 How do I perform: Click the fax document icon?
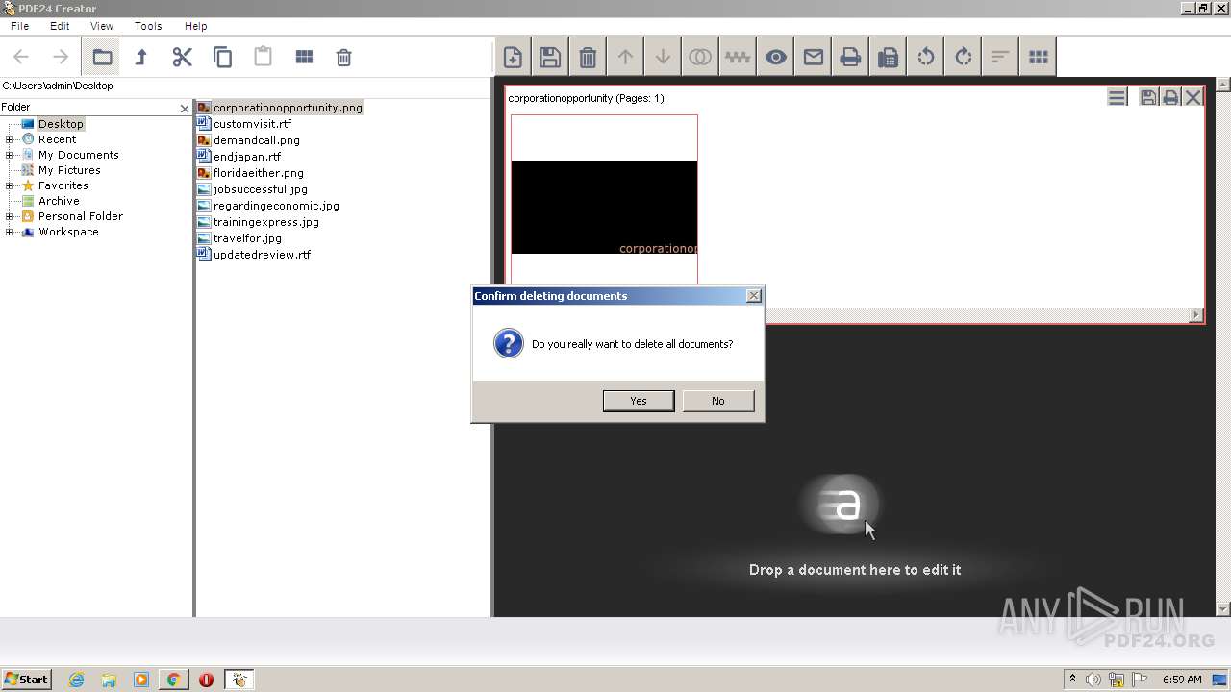point(888,58)
